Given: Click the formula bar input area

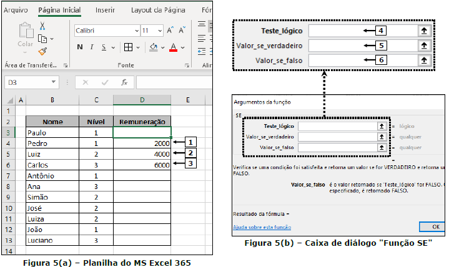Looking at the screenshot, I should point(174,82).
